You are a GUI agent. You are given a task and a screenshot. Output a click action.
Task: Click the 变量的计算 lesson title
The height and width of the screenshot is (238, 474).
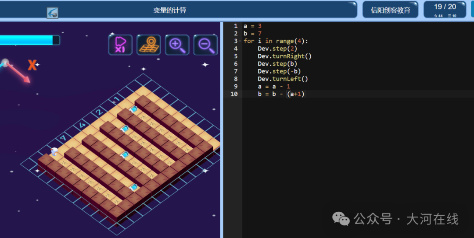(170, 10)
